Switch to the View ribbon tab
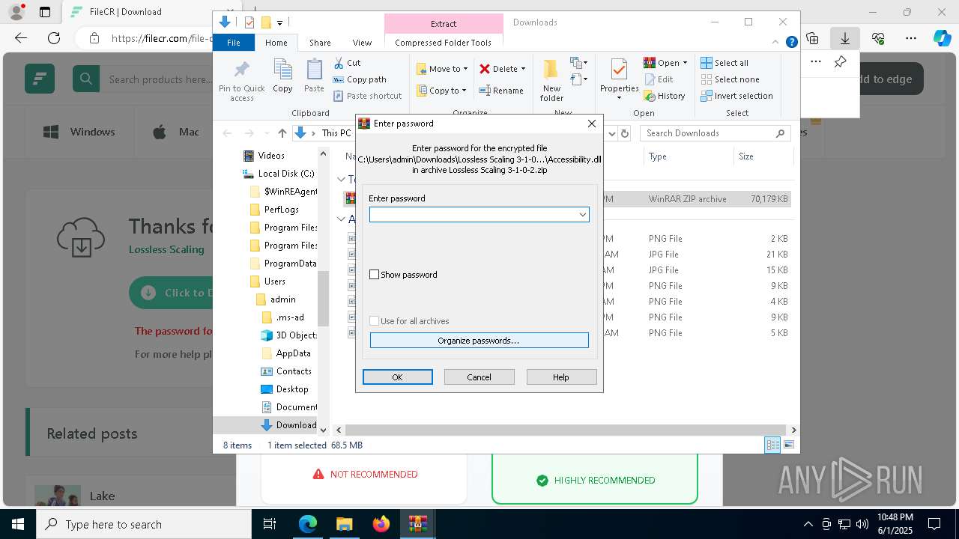959x539 pixels. [x=362, y=43]
